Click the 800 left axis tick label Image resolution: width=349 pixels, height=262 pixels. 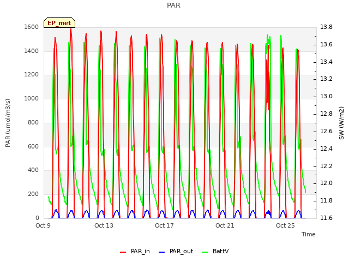[33, 122]
